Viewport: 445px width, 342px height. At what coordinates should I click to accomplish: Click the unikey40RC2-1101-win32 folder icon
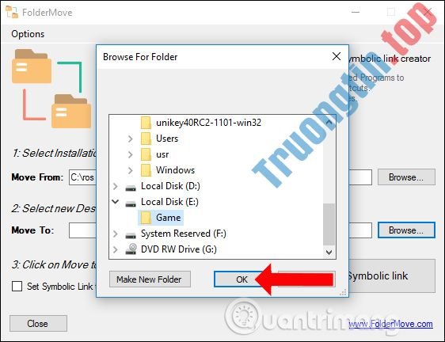(x=146, y=123)
